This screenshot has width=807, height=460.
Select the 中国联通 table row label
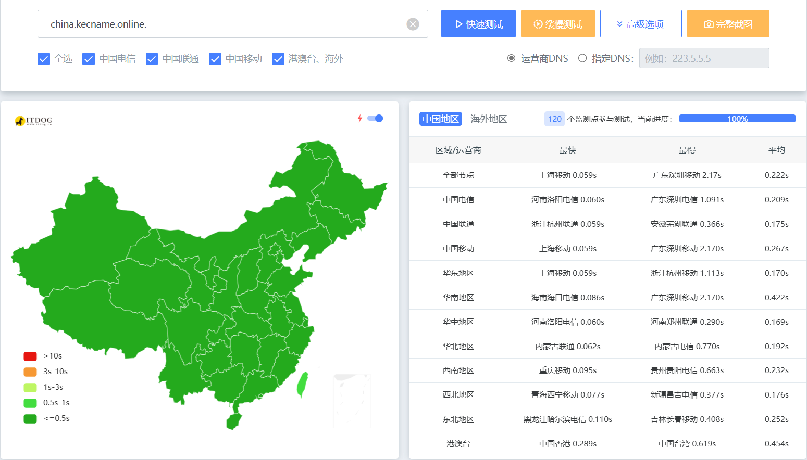tap(458, 224)
